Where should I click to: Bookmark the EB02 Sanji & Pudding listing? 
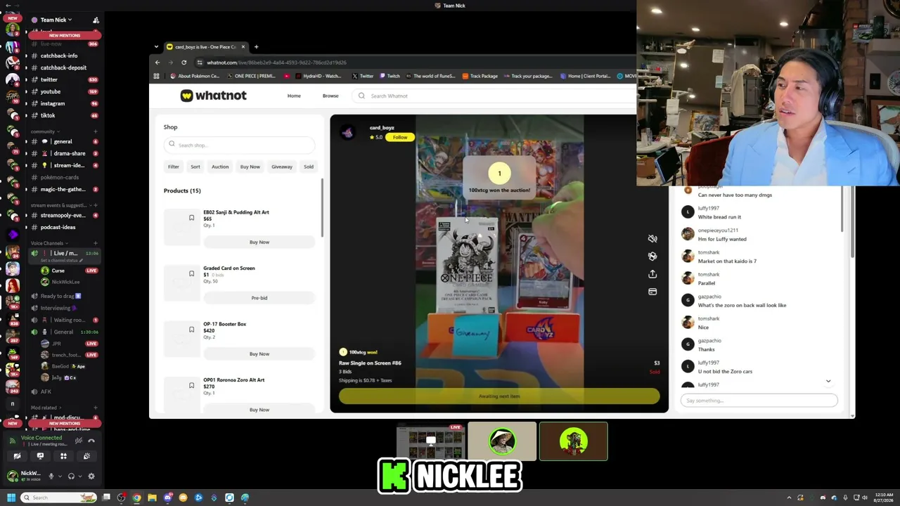click(x=191, y=218)
